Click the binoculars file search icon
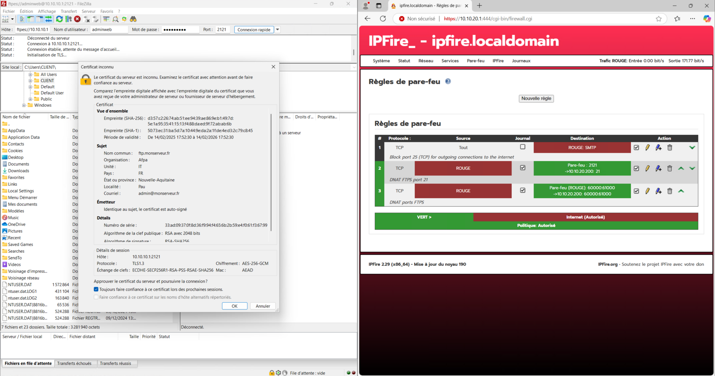This screenshot has height=376, width=715. point(133,19)
